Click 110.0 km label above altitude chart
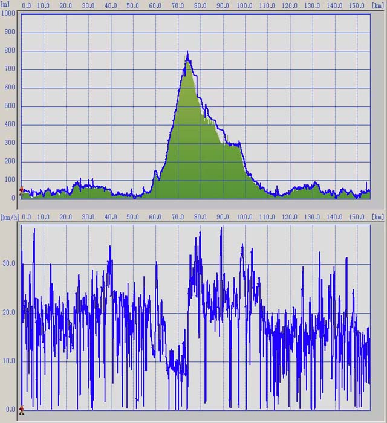Image resolution: width=387 pixels, height=423 pixels. [267, 5]
